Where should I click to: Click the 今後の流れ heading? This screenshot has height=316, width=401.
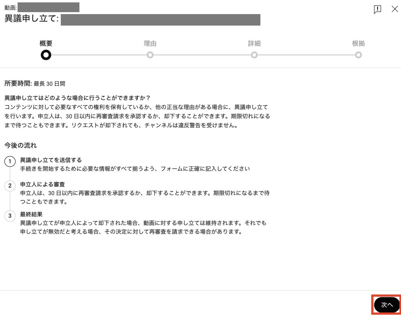tap(20, 146)
